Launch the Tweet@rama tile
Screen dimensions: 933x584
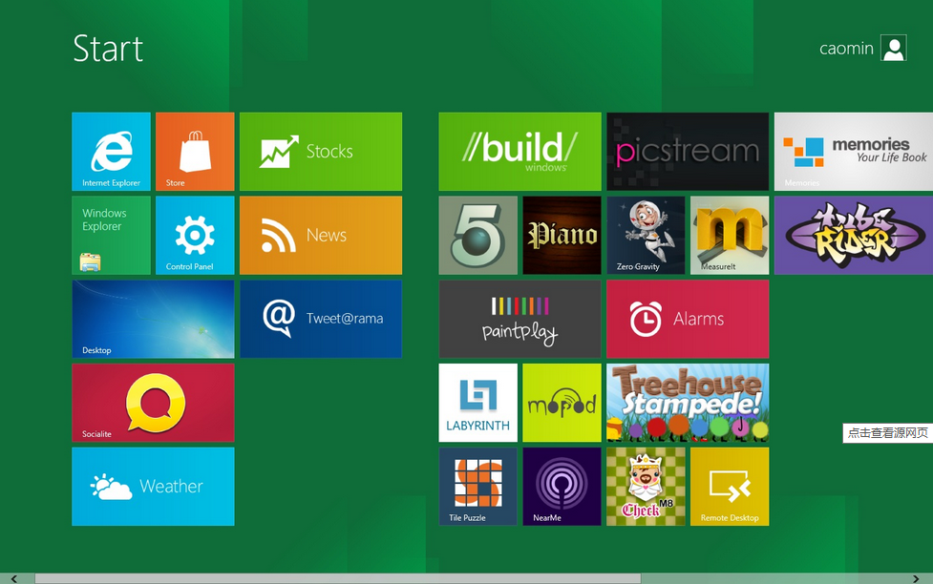point(321,320)
